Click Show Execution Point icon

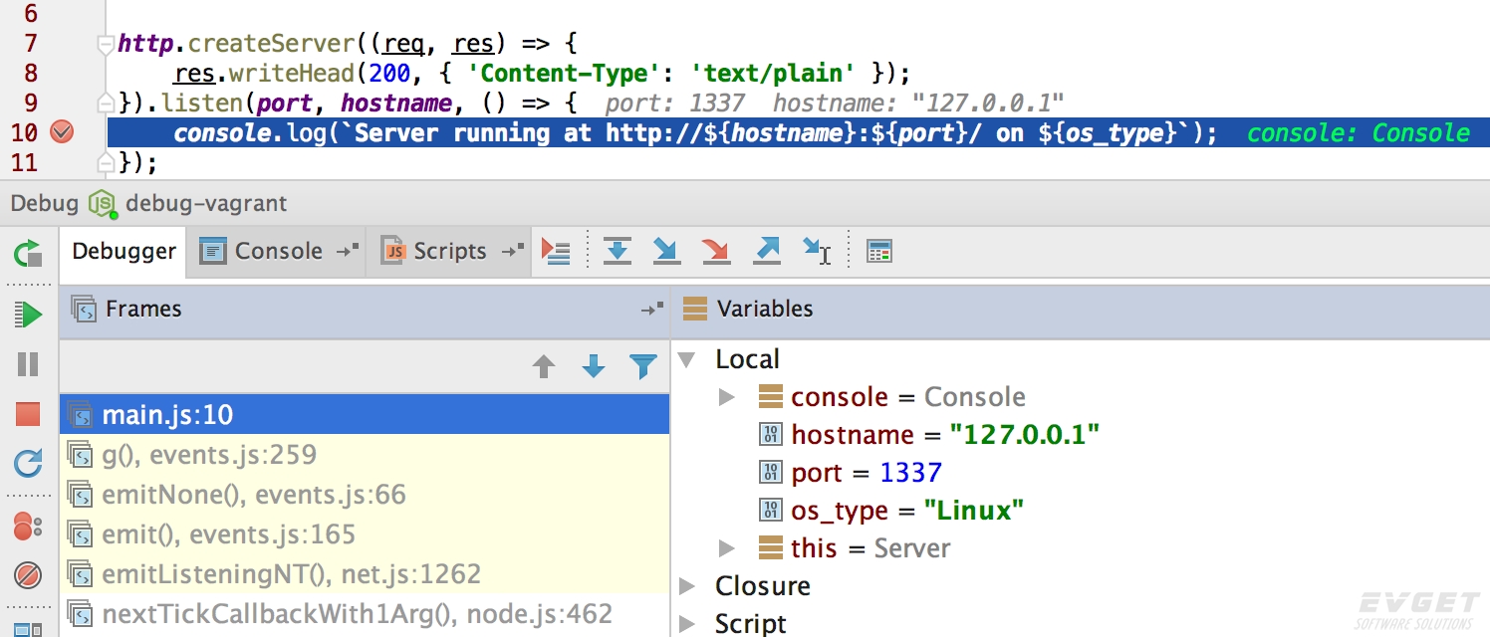tap(556, 251)
